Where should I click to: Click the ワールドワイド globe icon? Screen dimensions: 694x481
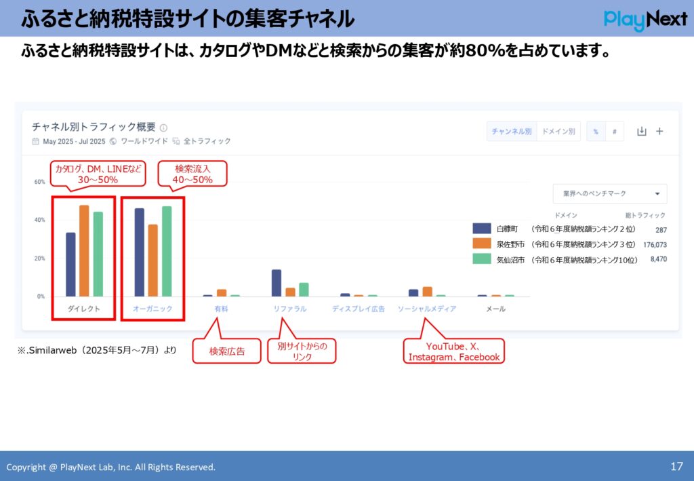tap(112, 140)
